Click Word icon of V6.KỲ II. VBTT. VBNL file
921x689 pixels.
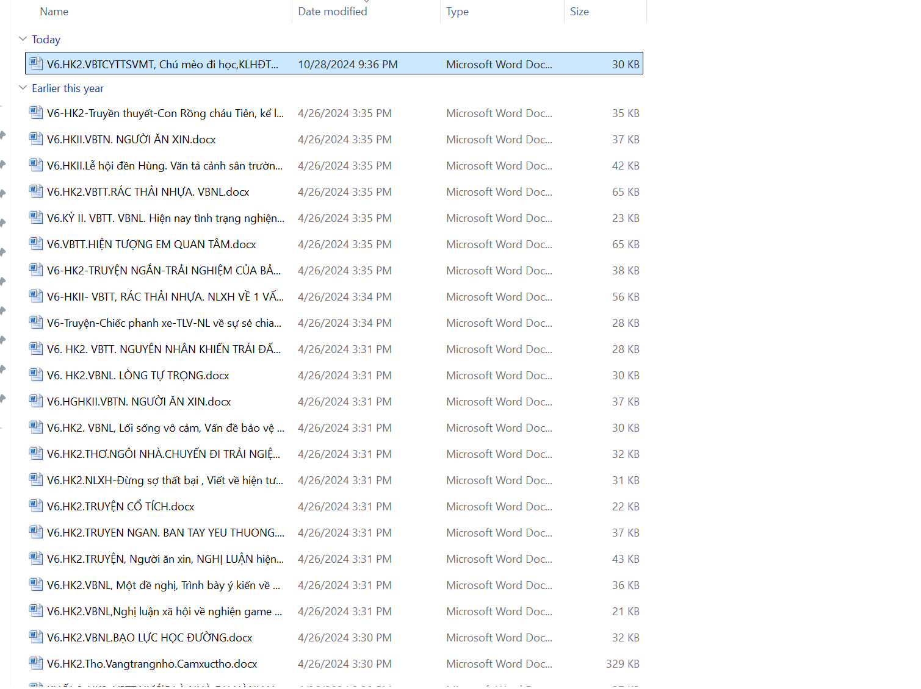(36, 217)
